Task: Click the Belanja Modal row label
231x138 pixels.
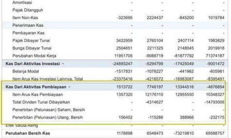Action: pyautogui.click(x=25, y=71)
